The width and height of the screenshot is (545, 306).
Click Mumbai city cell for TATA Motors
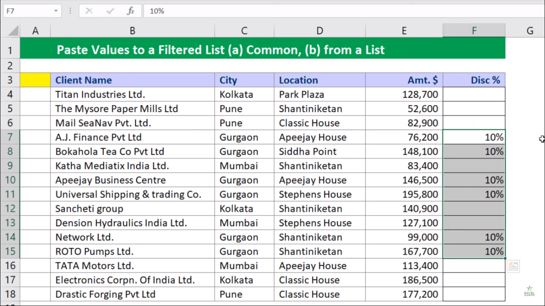click(244, 266)
